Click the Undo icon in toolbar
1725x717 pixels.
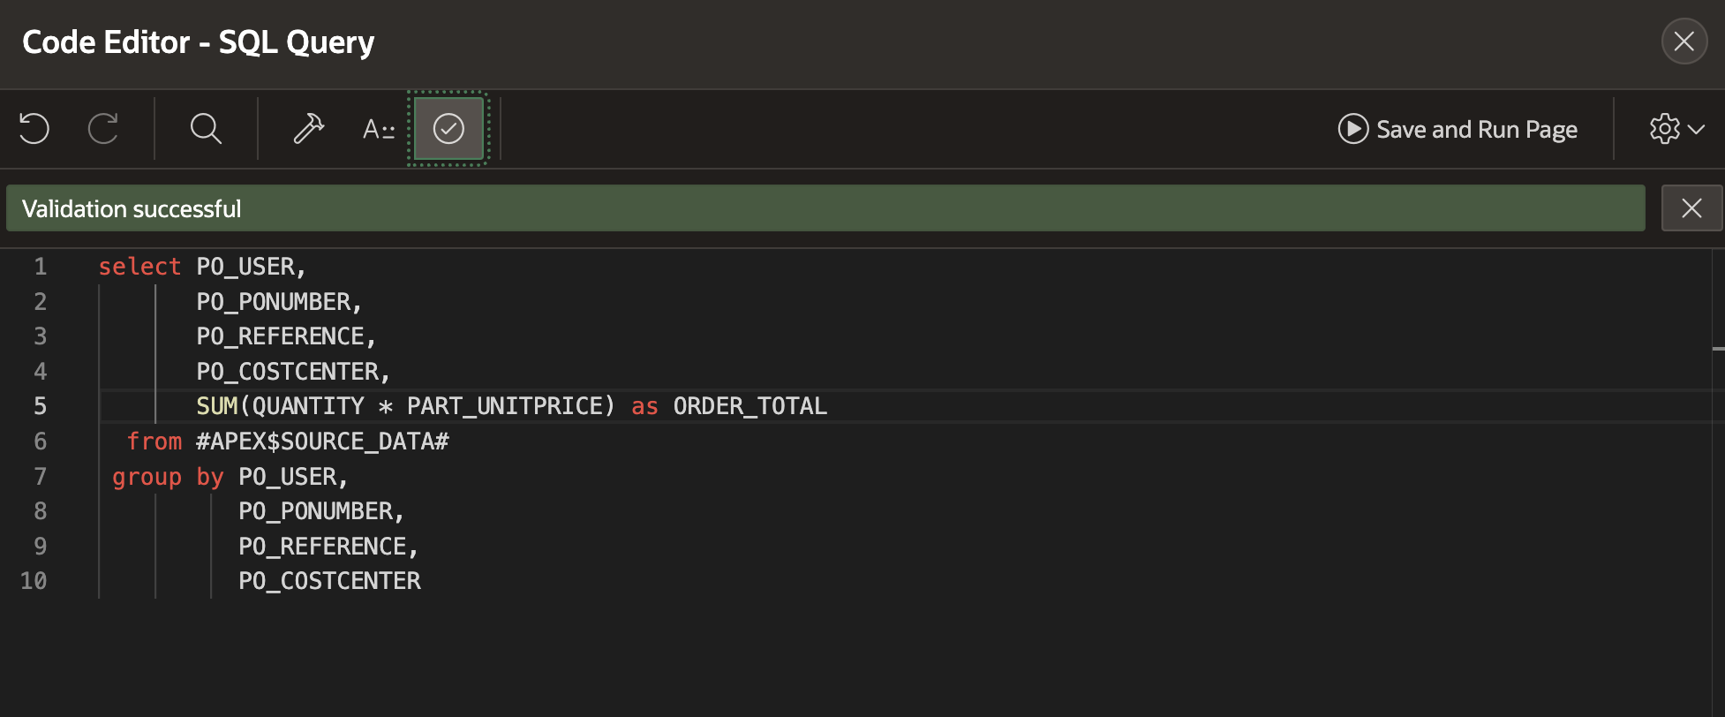pyautogui.click(x=34, y=129)
